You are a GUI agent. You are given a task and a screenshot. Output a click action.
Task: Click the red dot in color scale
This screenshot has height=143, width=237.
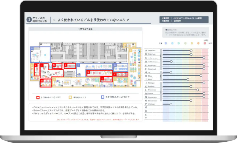click(x=205, y=43)
